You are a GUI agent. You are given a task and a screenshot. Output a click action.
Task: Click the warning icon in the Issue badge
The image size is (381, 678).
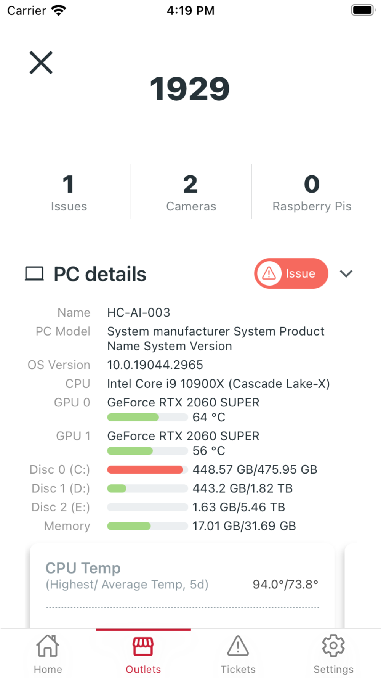click(269, 273)
